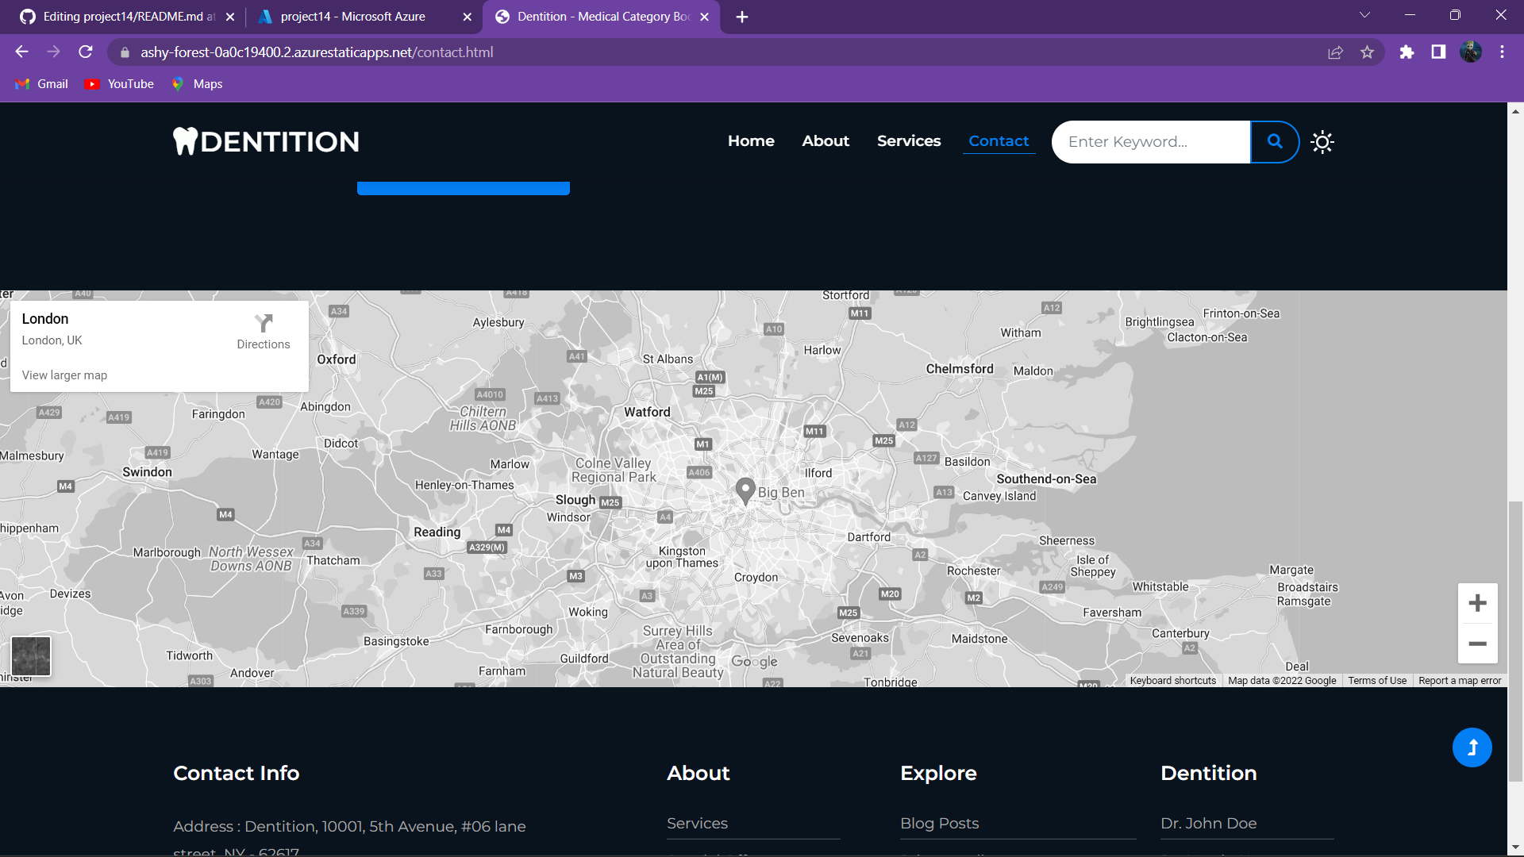Click the Dentition tooth logo

(x=186, y=140)
